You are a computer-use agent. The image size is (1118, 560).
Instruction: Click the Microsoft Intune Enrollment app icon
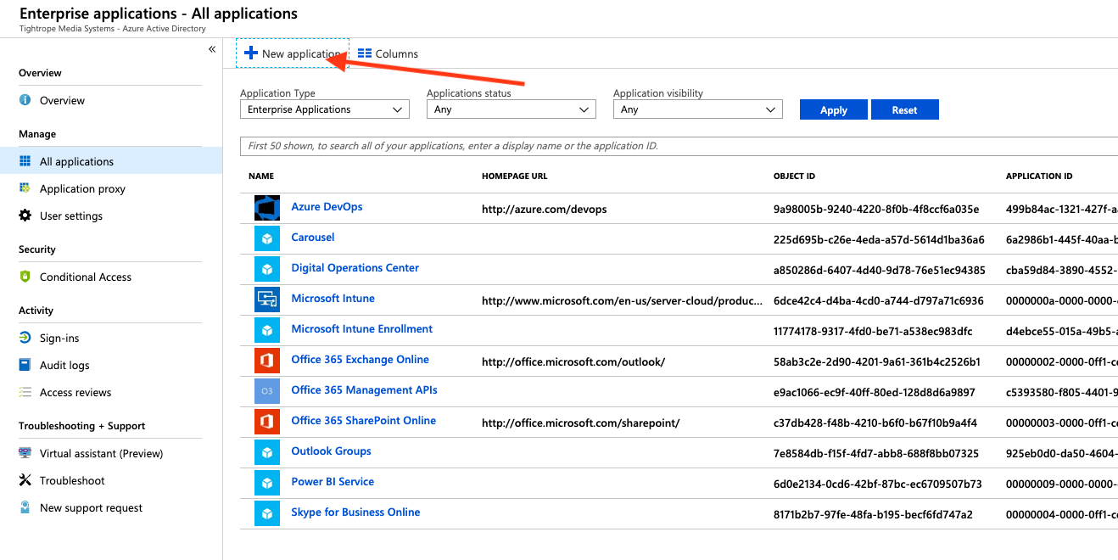coord(267,330)
